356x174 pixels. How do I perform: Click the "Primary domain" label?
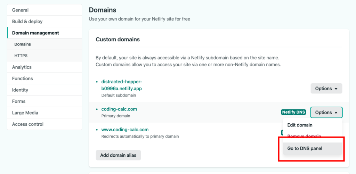(x=115, y=116)
